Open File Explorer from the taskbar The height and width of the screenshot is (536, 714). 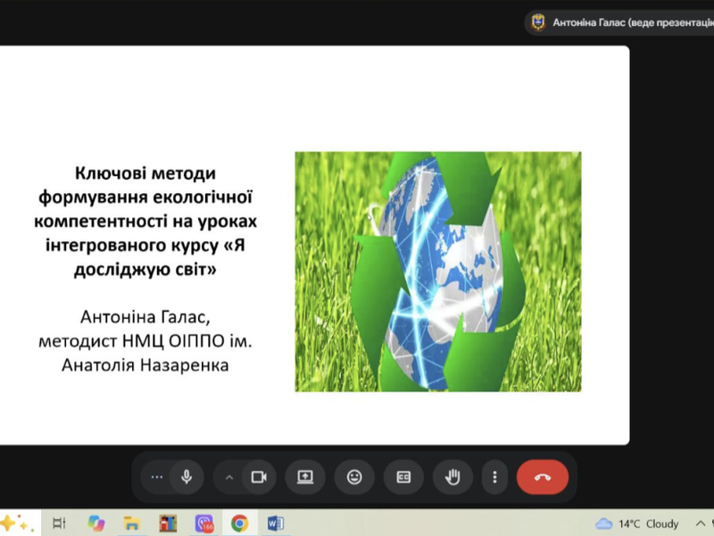131,523
